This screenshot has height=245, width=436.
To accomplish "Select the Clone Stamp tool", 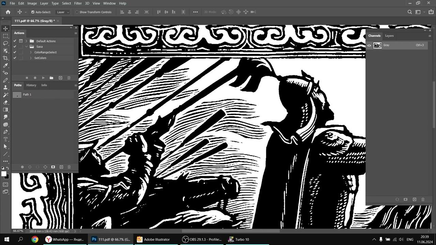I will tap(5, 88).
